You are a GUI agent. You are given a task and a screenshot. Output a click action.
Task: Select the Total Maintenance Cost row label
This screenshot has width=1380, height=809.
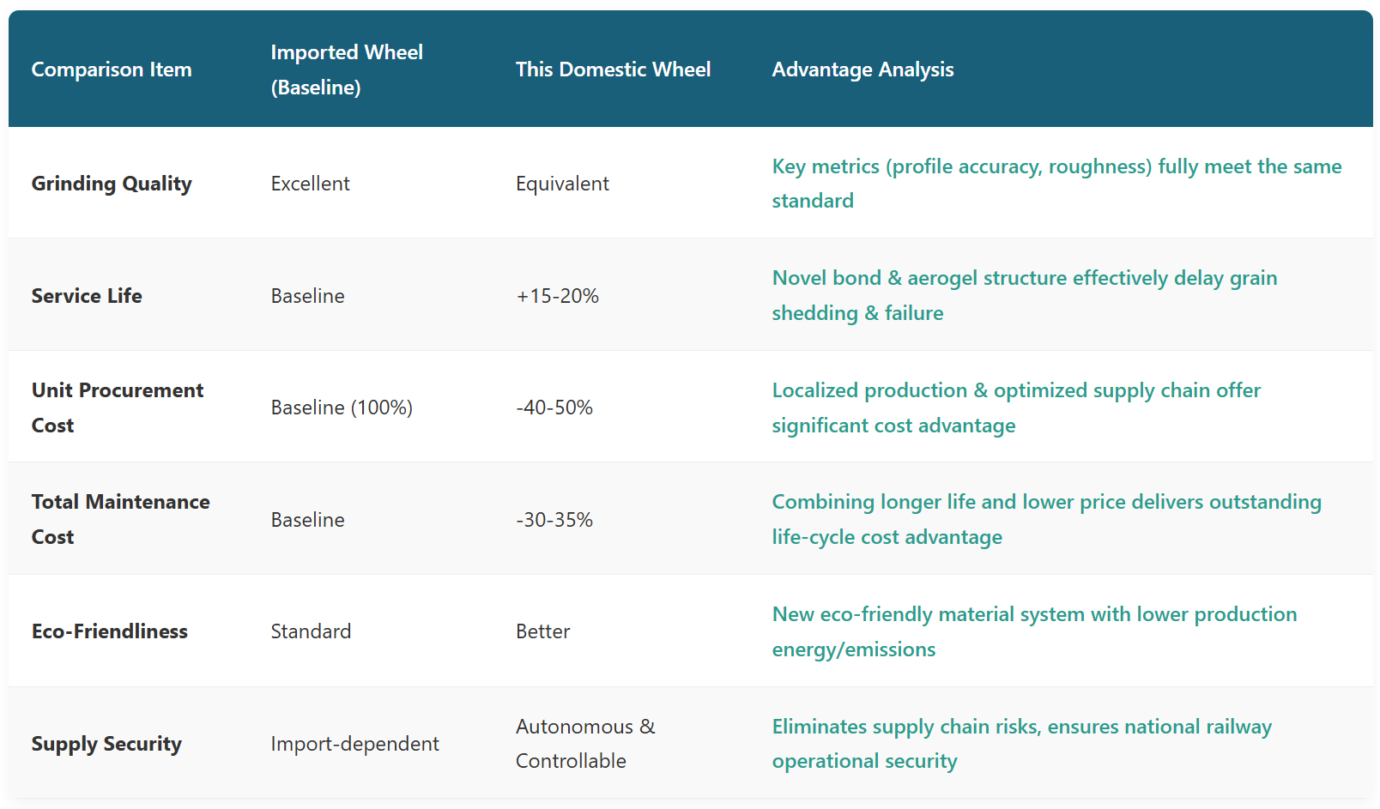(x=120, y=519)
